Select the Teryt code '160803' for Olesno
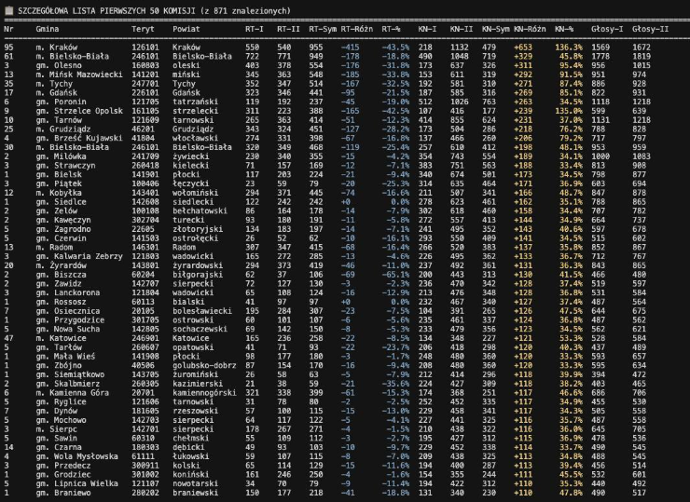The image size is (690, 502). pos(145,65)
